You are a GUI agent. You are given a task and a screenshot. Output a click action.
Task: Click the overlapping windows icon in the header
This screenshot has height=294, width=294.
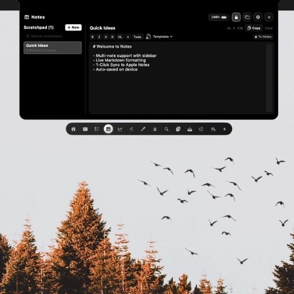click(247, 17)
